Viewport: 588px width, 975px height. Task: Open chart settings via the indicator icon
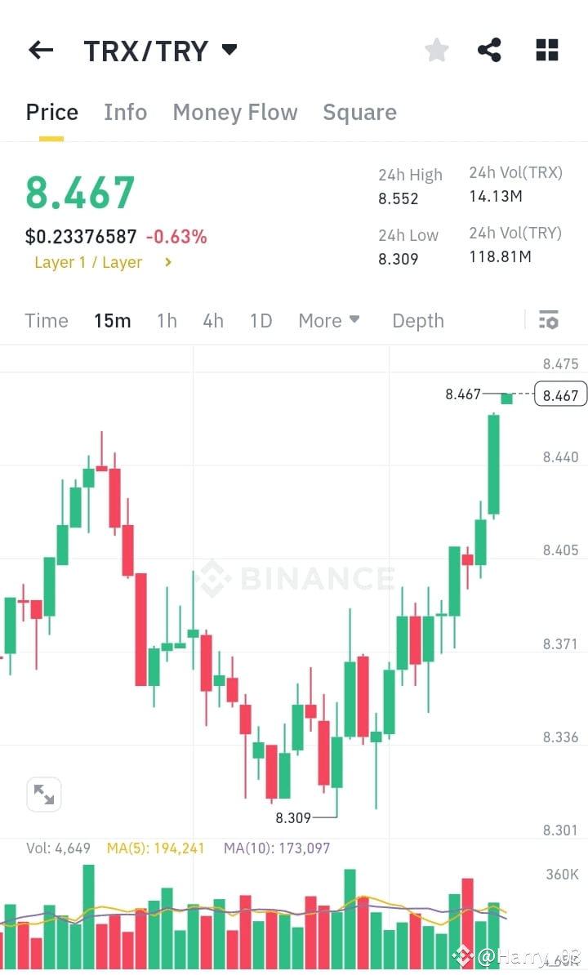[x=548, y=319]
